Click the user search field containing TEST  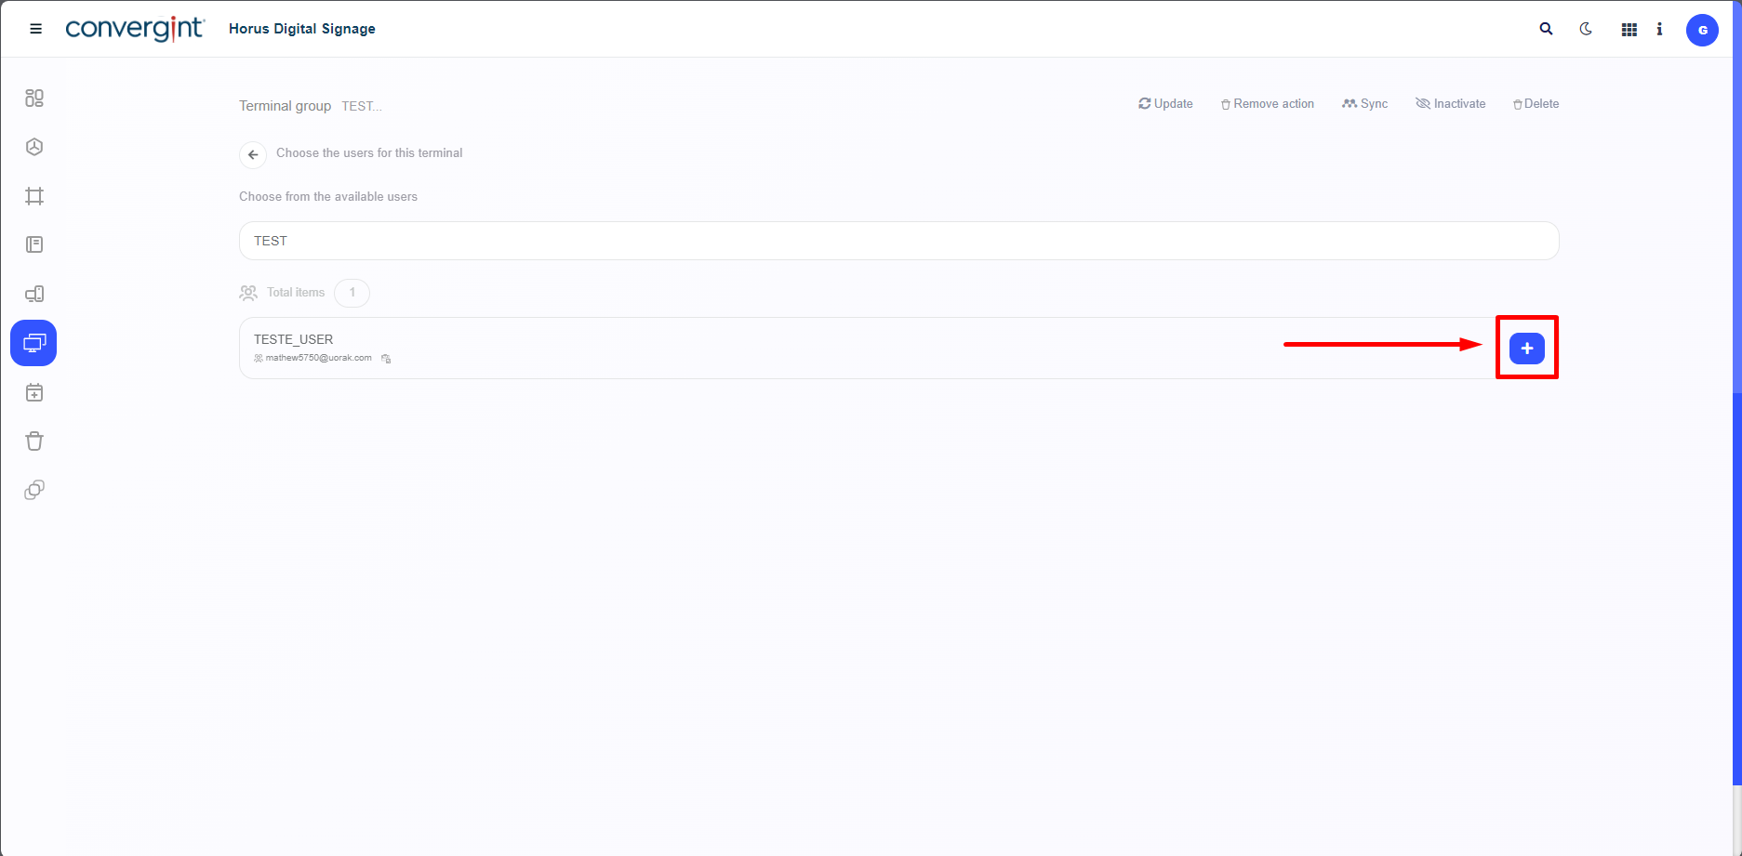(x=898, y=241)
